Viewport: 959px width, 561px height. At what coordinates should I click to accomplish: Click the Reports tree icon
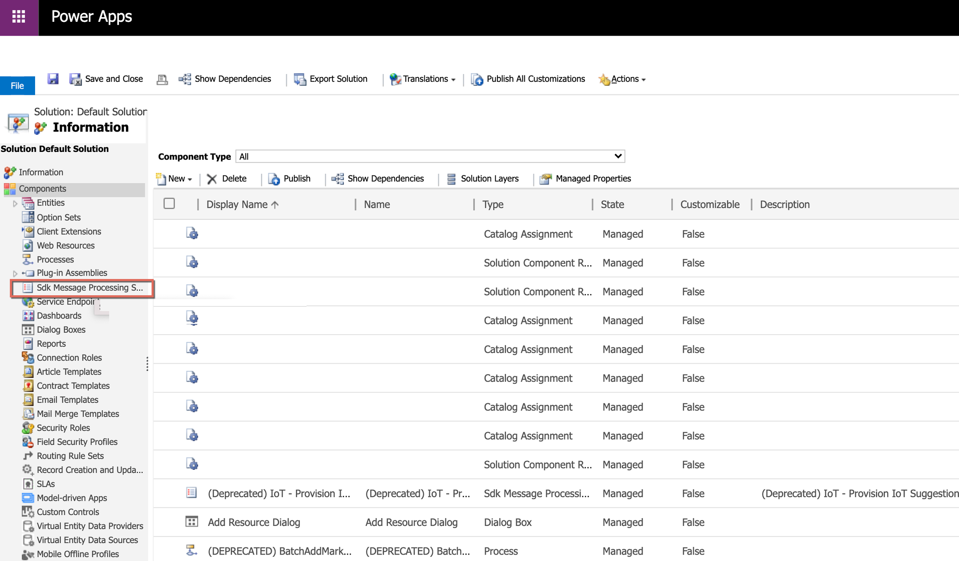click(x=28, y=344)
